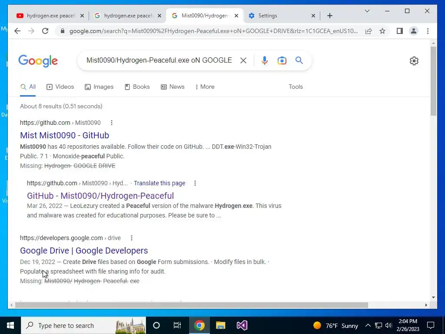Screen dimensions: 445x334
Task: Open the taskbar clock showing 2:04 PM
Action: [408, 325]
